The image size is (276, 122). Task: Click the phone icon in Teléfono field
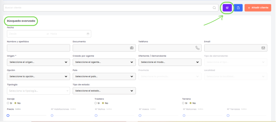point(197,48)
